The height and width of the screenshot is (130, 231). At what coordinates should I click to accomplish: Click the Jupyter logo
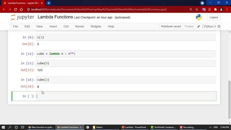pos(22,17)
